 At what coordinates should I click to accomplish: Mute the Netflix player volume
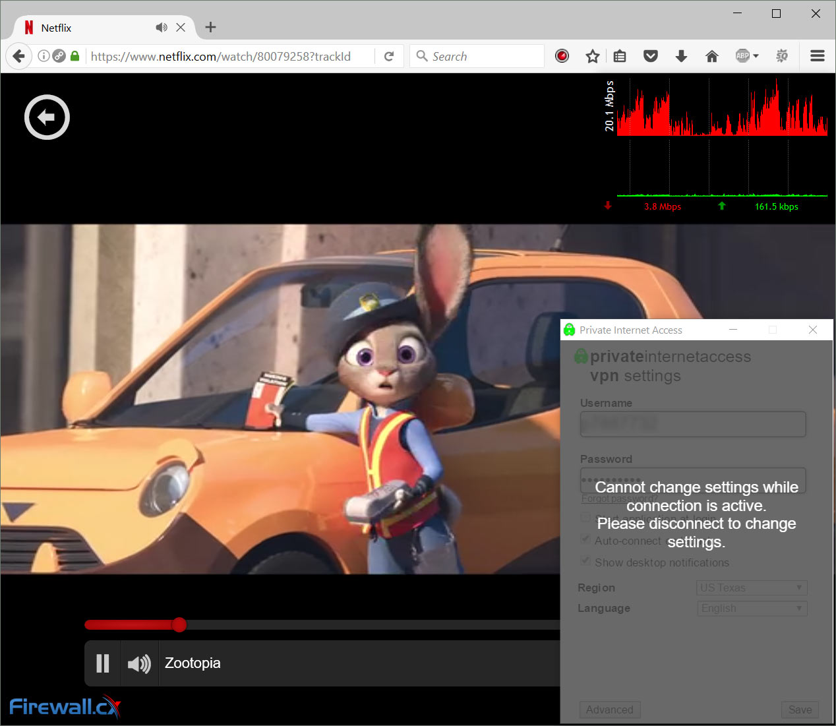tap(139, 663)
